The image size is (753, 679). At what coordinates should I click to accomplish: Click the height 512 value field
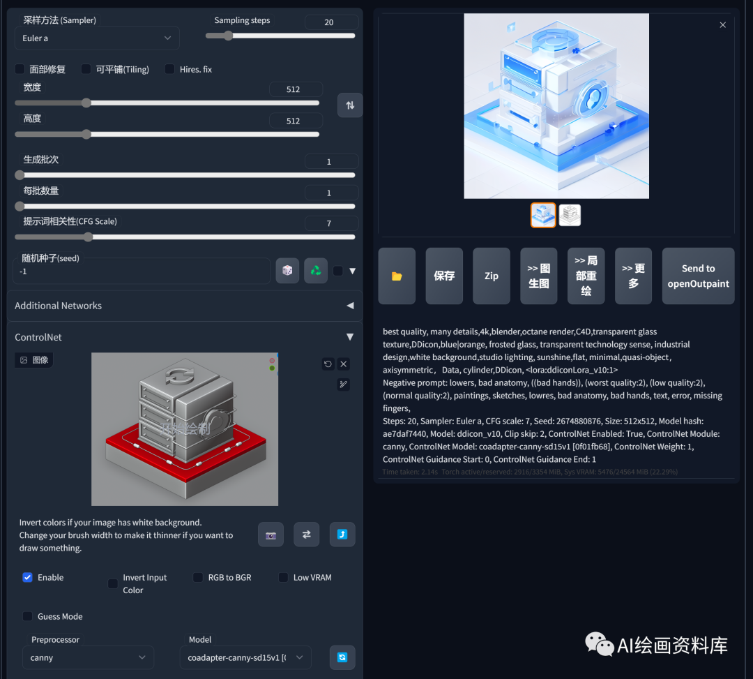point(296,121)
